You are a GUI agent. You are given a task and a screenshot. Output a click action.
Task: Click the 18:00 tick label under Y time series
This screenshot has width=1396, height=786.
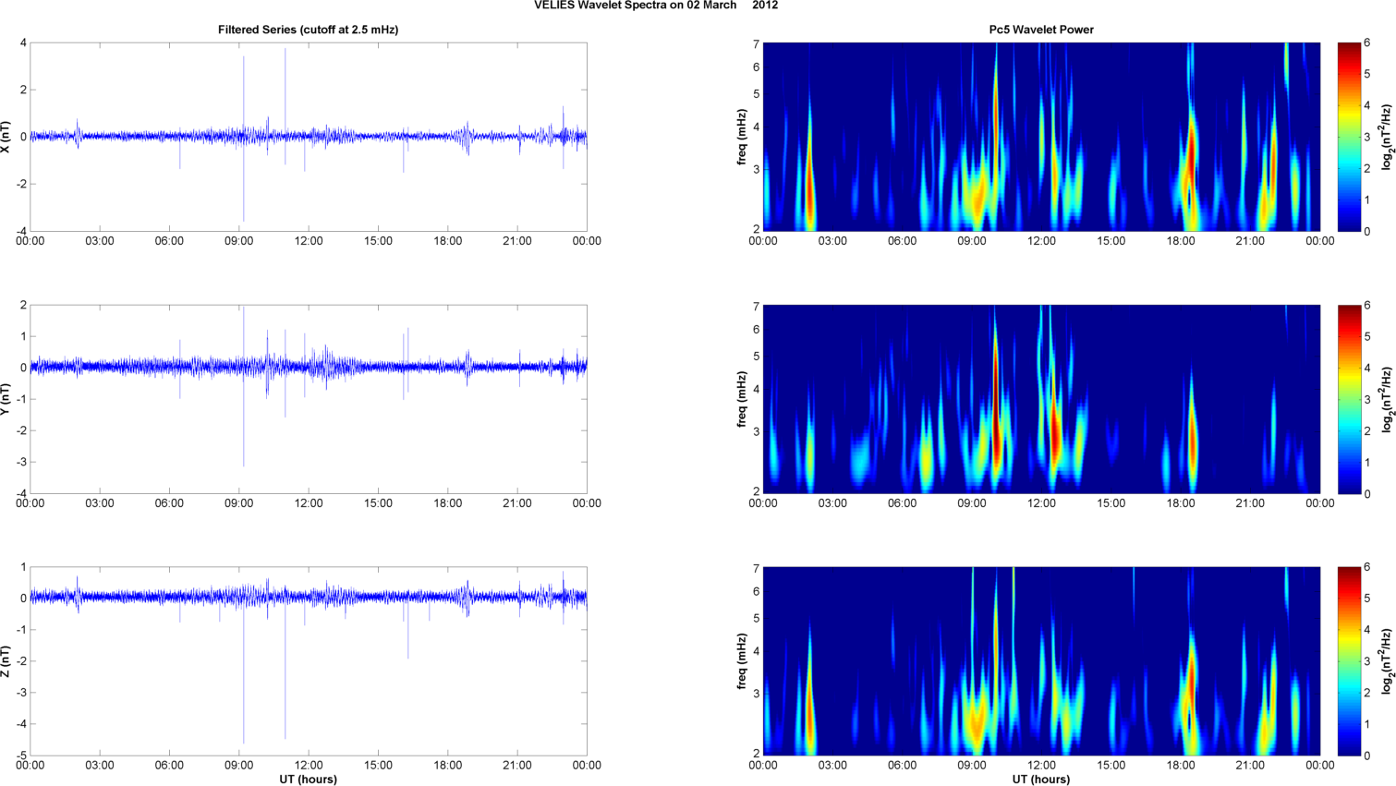click(x=448, y=503)
